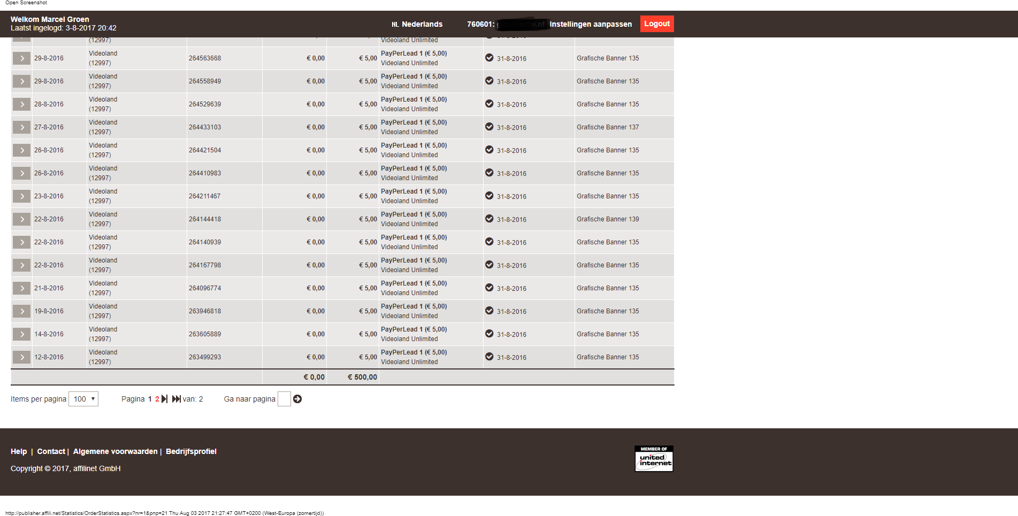Click the status checkmark for order 264421504

(x=489, y=150)
